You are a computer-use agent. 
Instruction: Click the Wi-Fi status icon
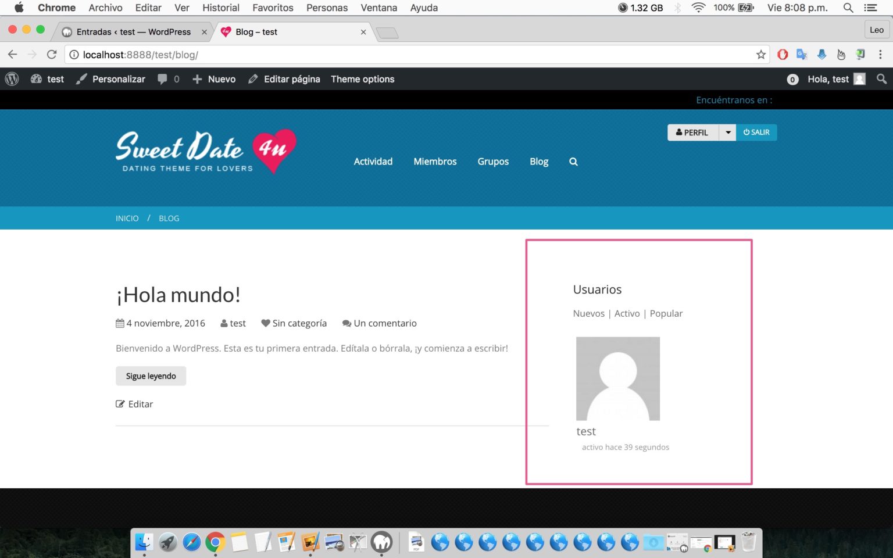[698, 8]
